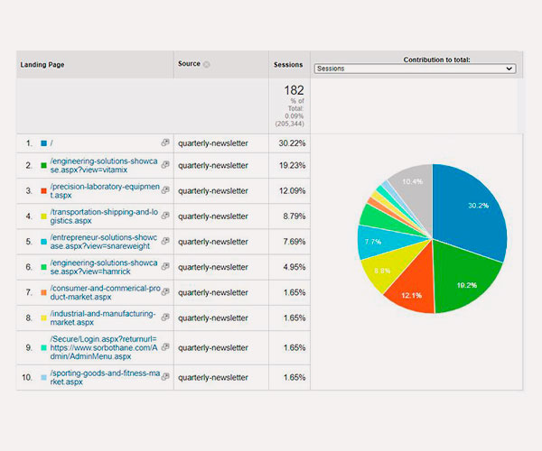Image resolution: width=542 pixels, height=451 pixels.
Task: Click the green swatch beside hamrick row
Action: point(43,267)
